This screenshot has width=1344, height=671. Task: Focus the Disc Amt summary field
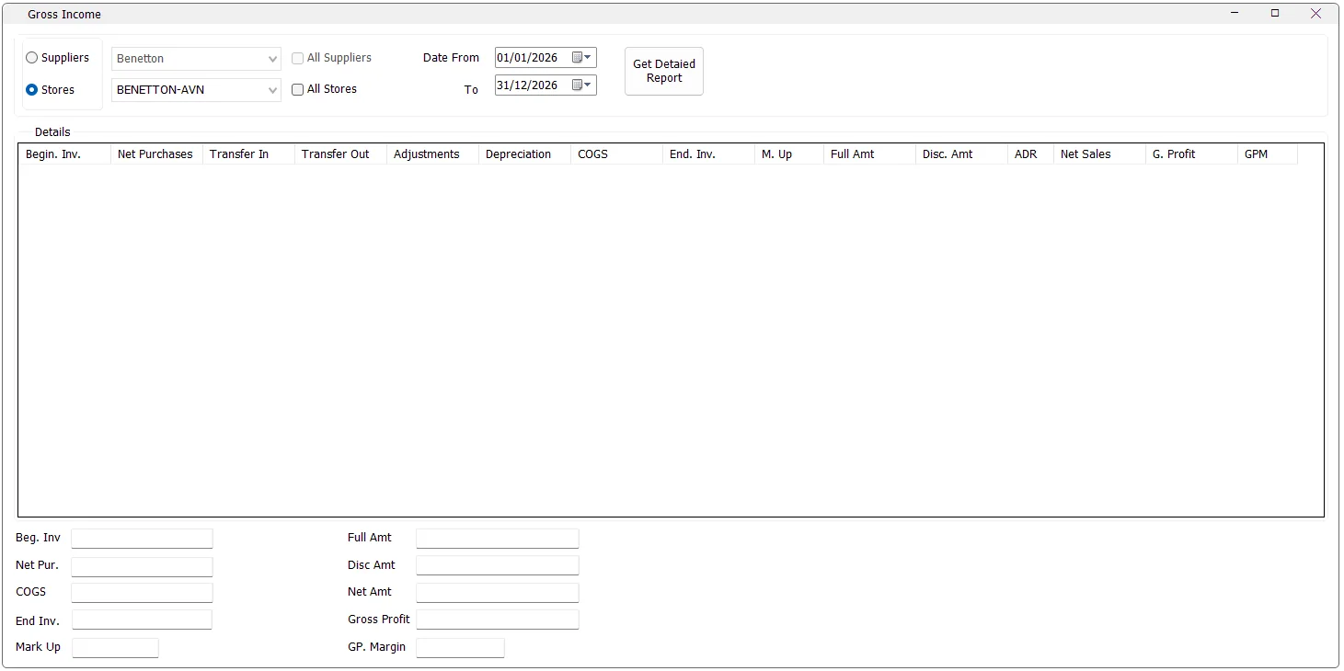498,565
